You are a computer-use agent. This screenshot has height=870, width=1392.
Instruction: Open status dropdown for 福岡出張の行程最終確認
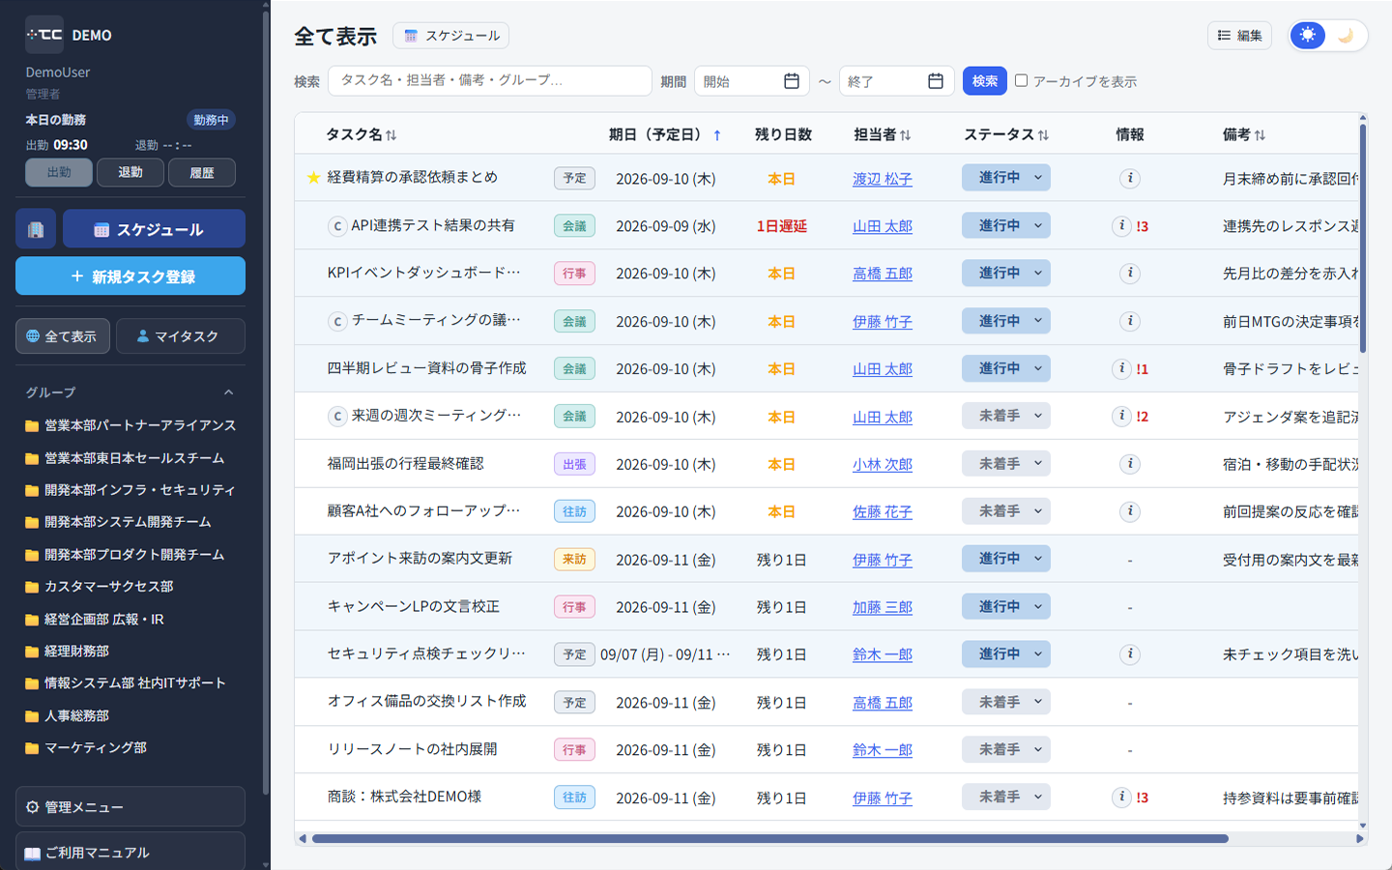(1005, 464)
